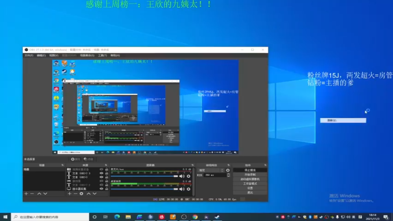
Task: Pop out the 混音器 dock panel
Action: (193, 165)
